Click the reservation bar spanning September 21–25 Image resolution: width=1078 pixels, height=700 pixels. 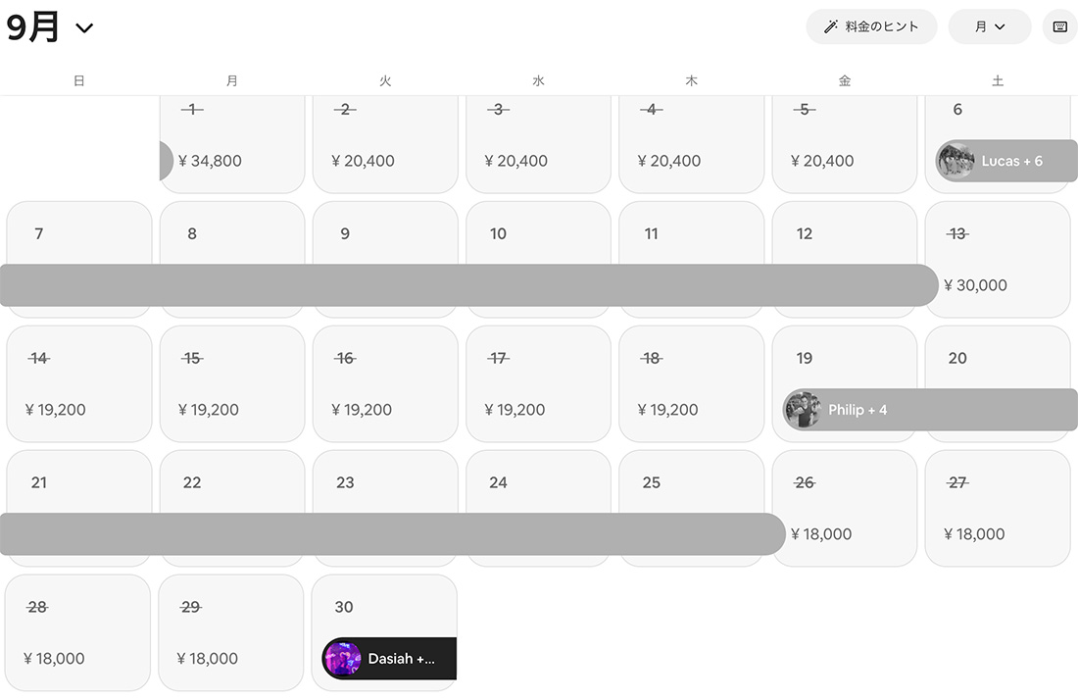coord(392,534)
